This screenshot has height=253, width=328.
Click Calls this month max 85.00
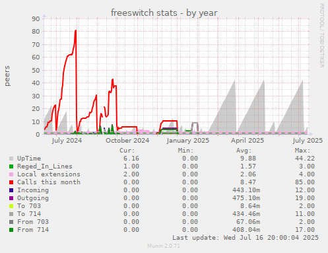coord(305,182)
